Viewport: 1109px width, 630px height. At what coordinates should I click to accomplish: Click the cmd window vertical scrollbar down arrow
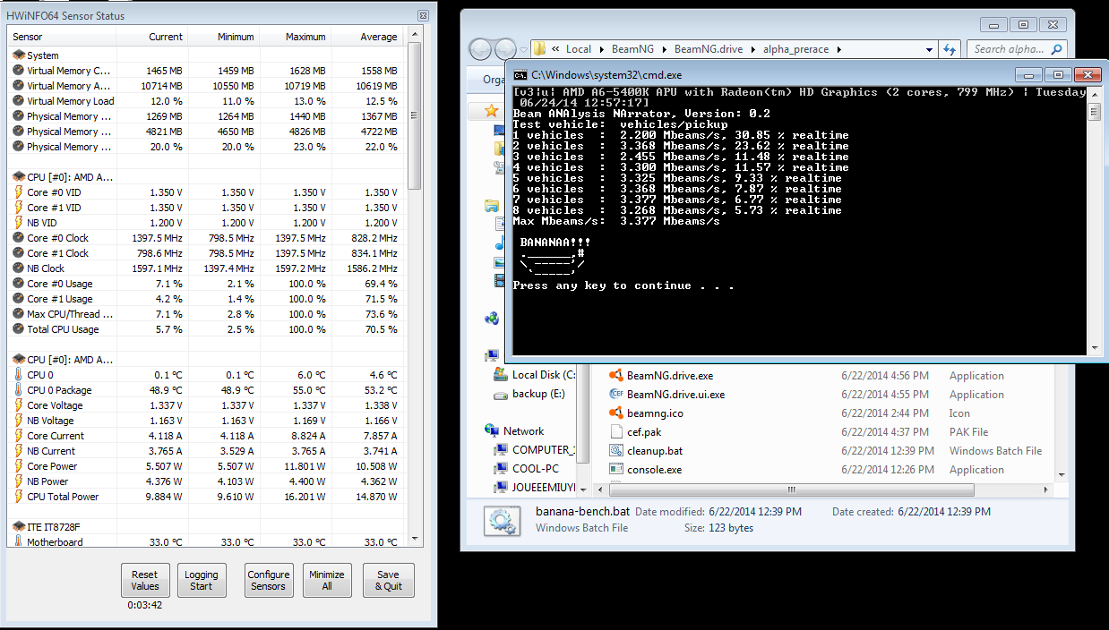[1094, 348]
